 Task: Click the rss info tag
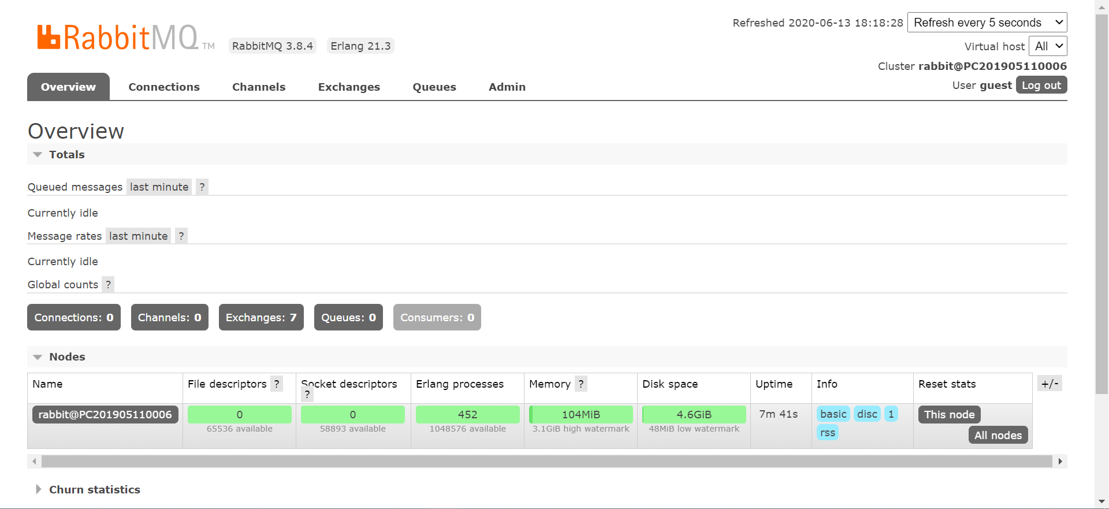[x=828, y=432]
